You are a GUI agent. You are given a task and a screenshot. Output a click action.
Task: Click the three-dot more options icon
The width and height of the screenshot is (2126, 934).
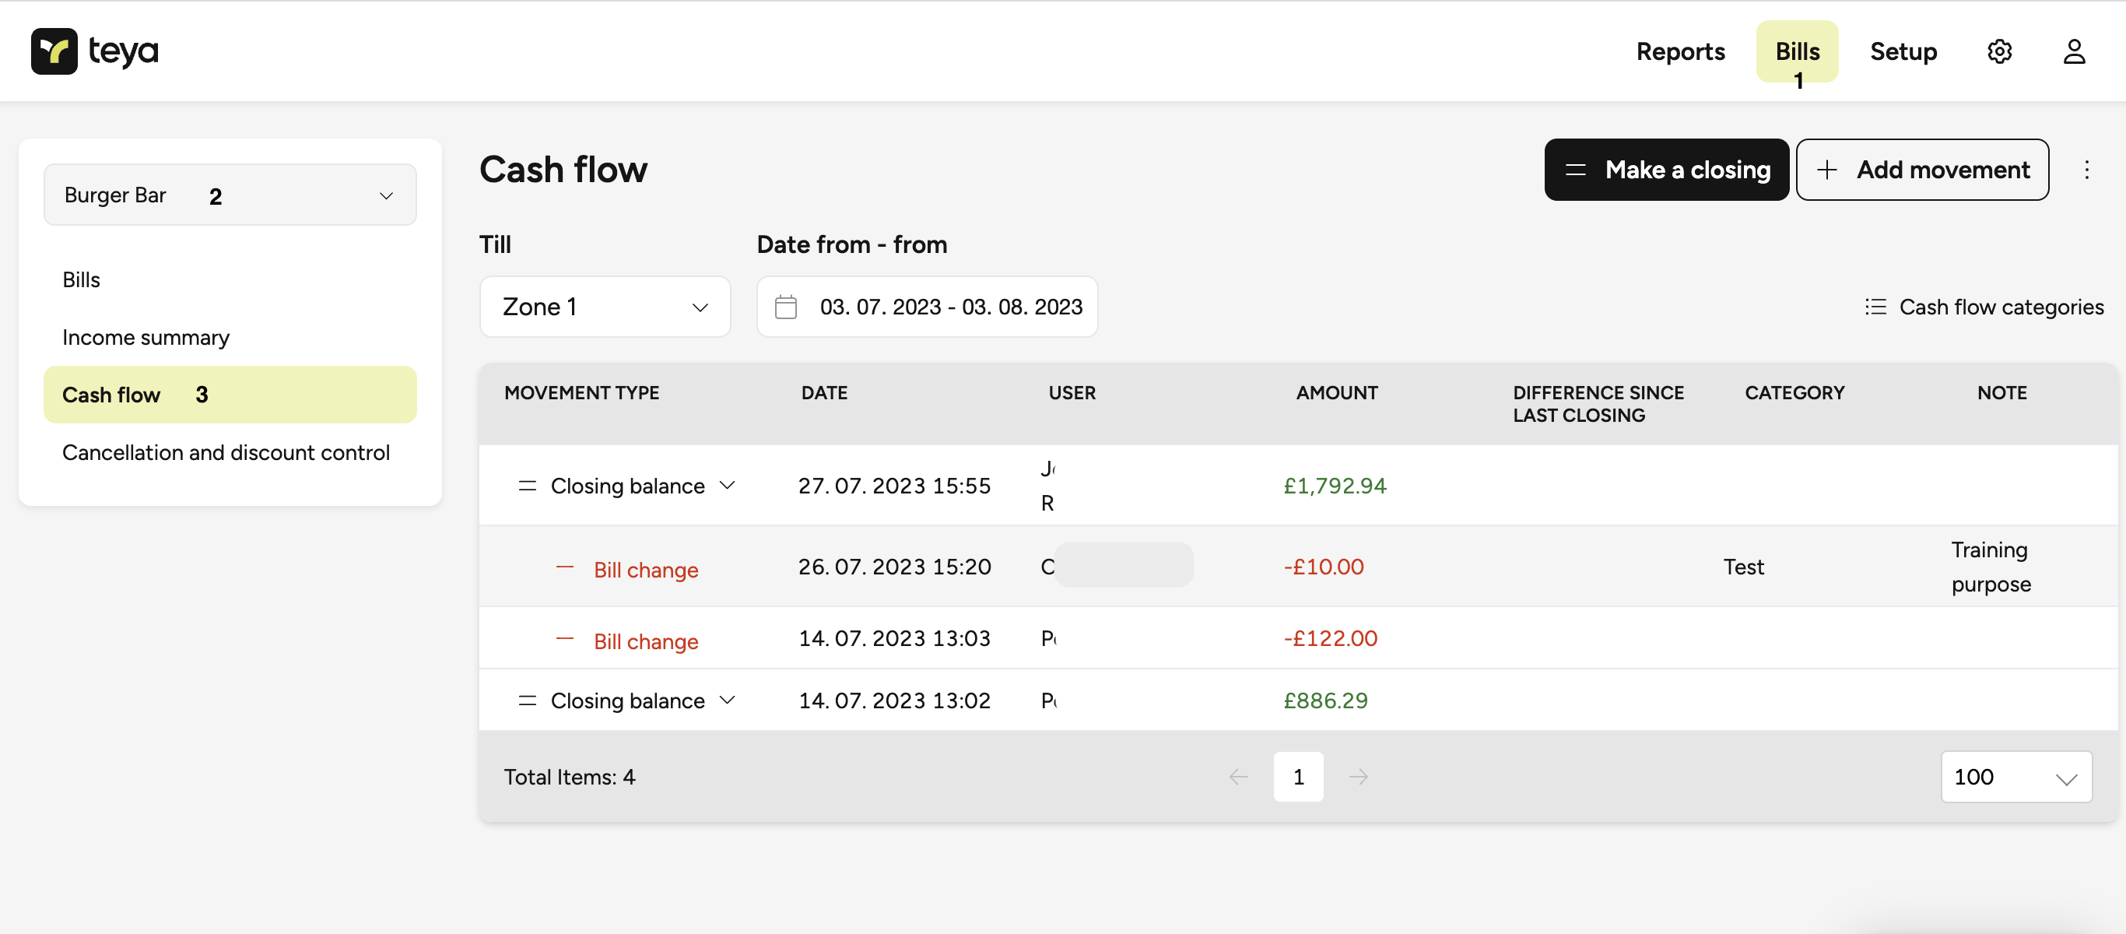pyautogui.click(x=2086, y=170)
